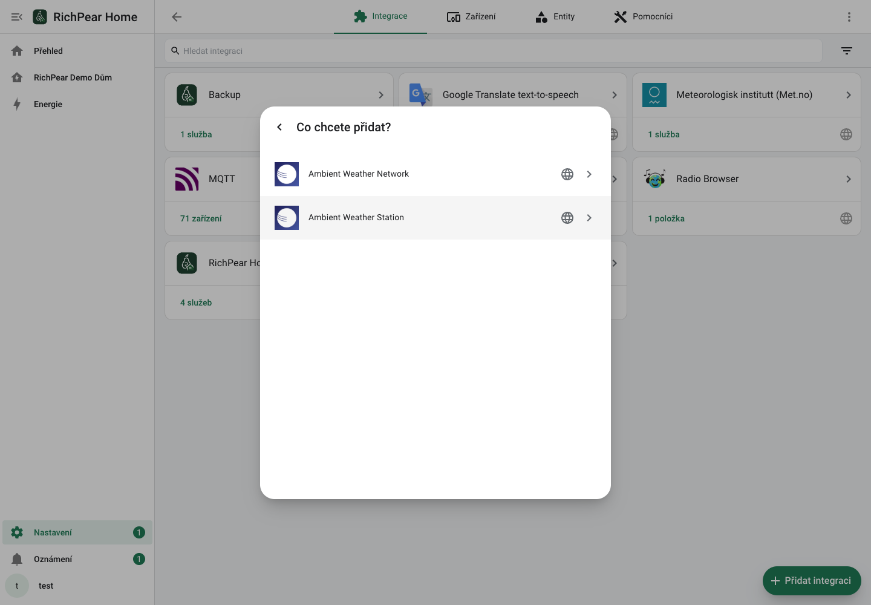This screenshot has width=871, height=605.
Task: Click the Google Translate icon
Action: pos(420,95)
